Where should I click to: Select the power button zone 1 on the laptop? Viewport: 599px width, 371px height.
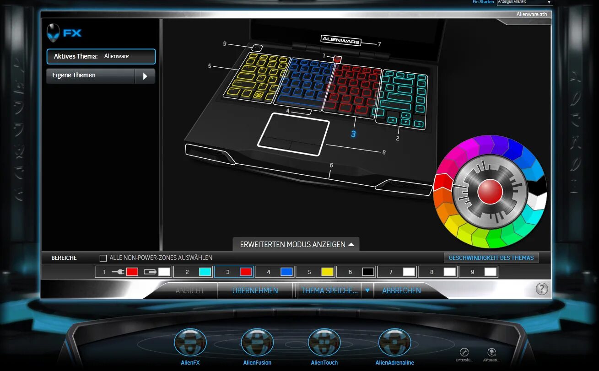pyautogui.click(x=338, y=59)
